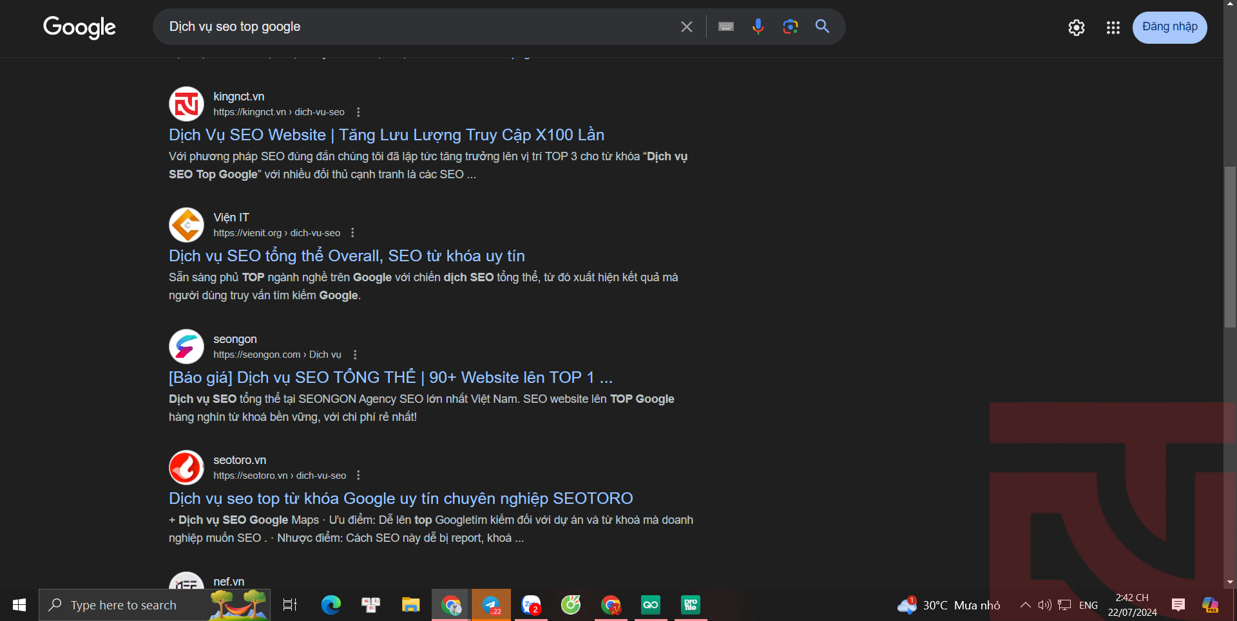The image size is (1237, 621).
Task: Open 'Dịch vụ SEO tổng thể Overall' result
Action: [x=347, y=255]
